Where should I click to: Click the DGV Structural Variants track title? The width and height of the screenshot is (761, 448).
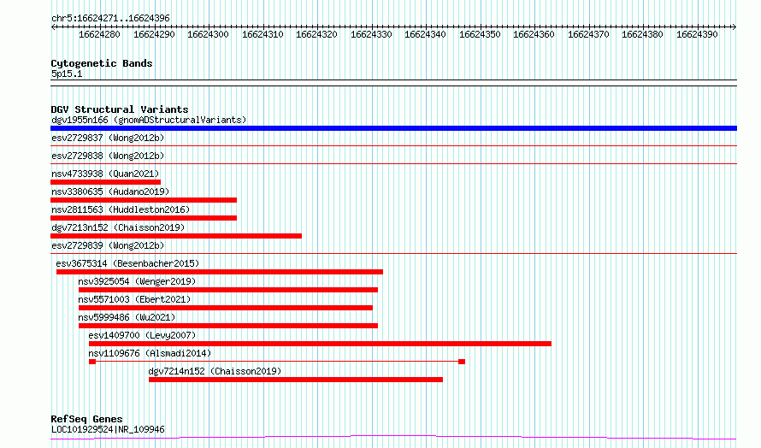[120, 109]
